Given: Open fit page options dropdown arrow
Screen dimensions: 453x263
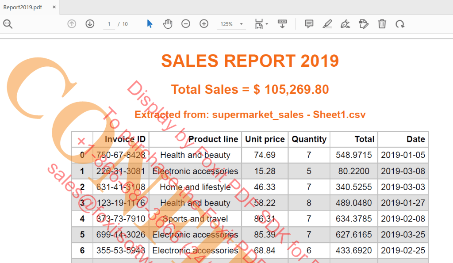Looking at the screenshot, I should pos(267,24).
